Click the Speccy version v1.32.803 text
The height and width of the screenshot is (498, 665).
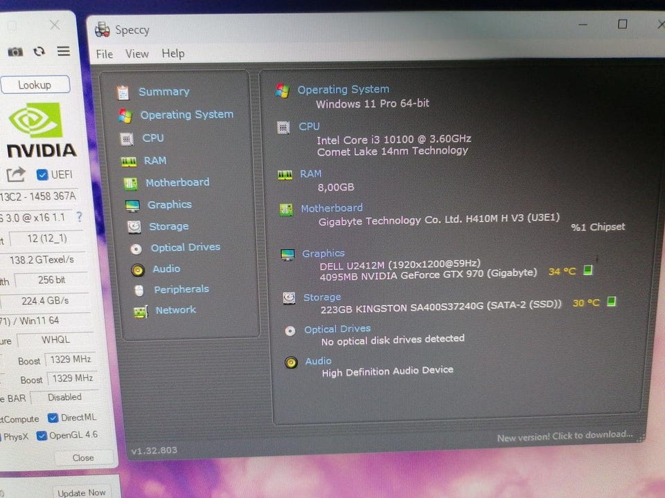coord(154,450)
